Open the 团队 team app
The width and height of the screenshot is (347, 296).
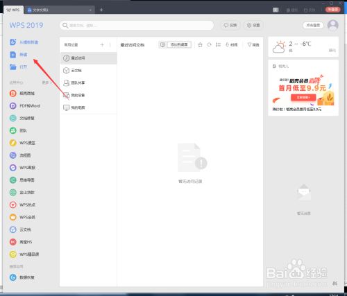point(19,130)
